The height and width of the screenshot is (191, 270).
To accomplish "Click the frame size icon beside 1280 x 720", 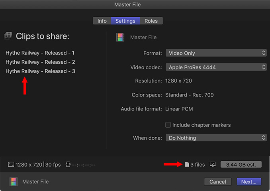I will click(x=11, y=164).
